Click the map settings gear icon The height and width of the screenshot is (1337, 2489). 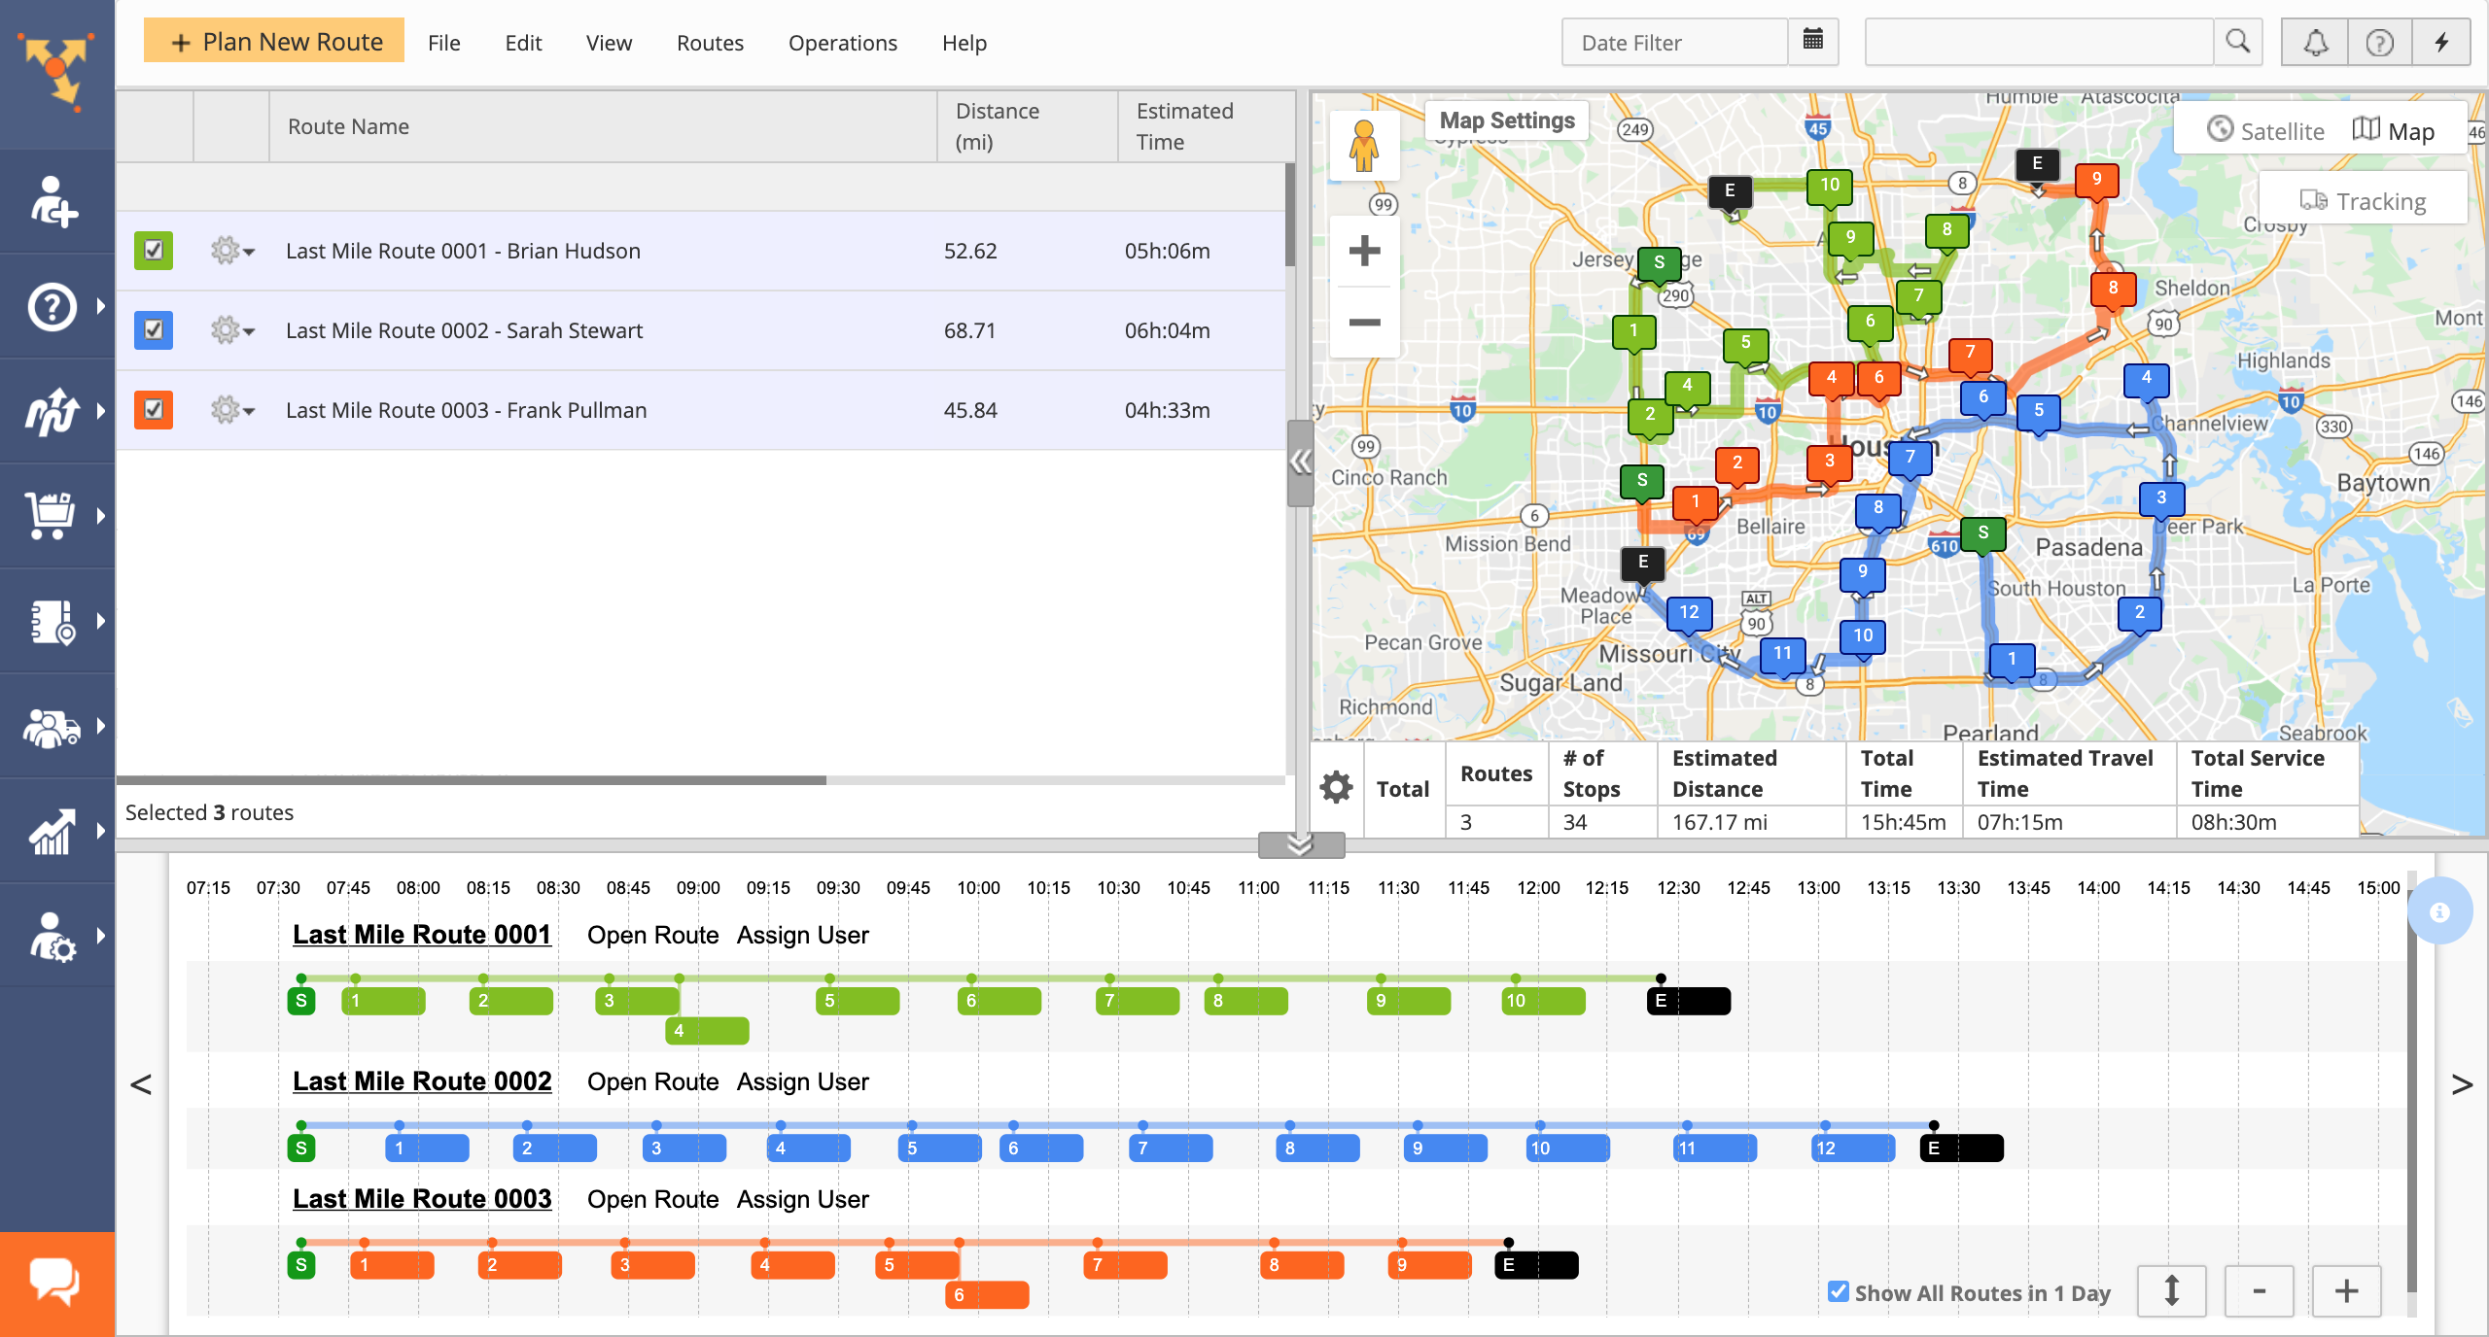coord(1338,785)
